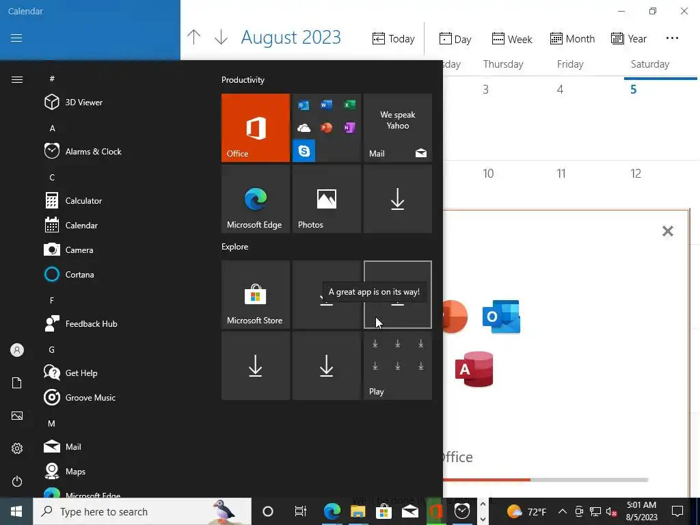Open Calendar more options ellipsis

tap(672, 38)
